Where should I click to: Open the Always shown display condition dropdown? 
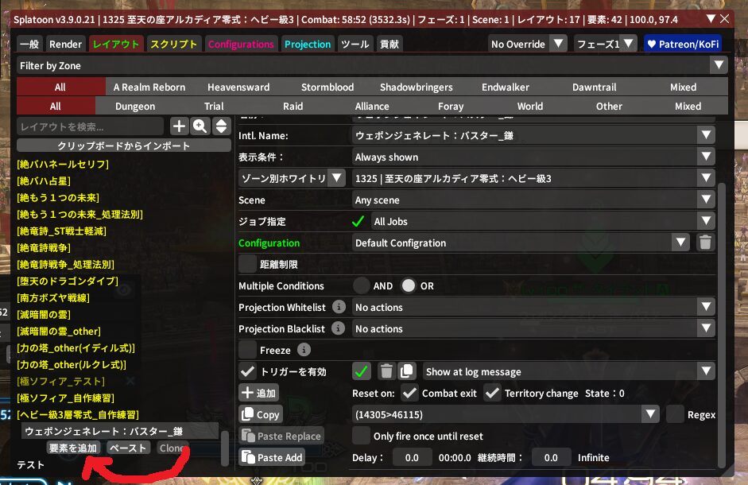tap(534, 157)
